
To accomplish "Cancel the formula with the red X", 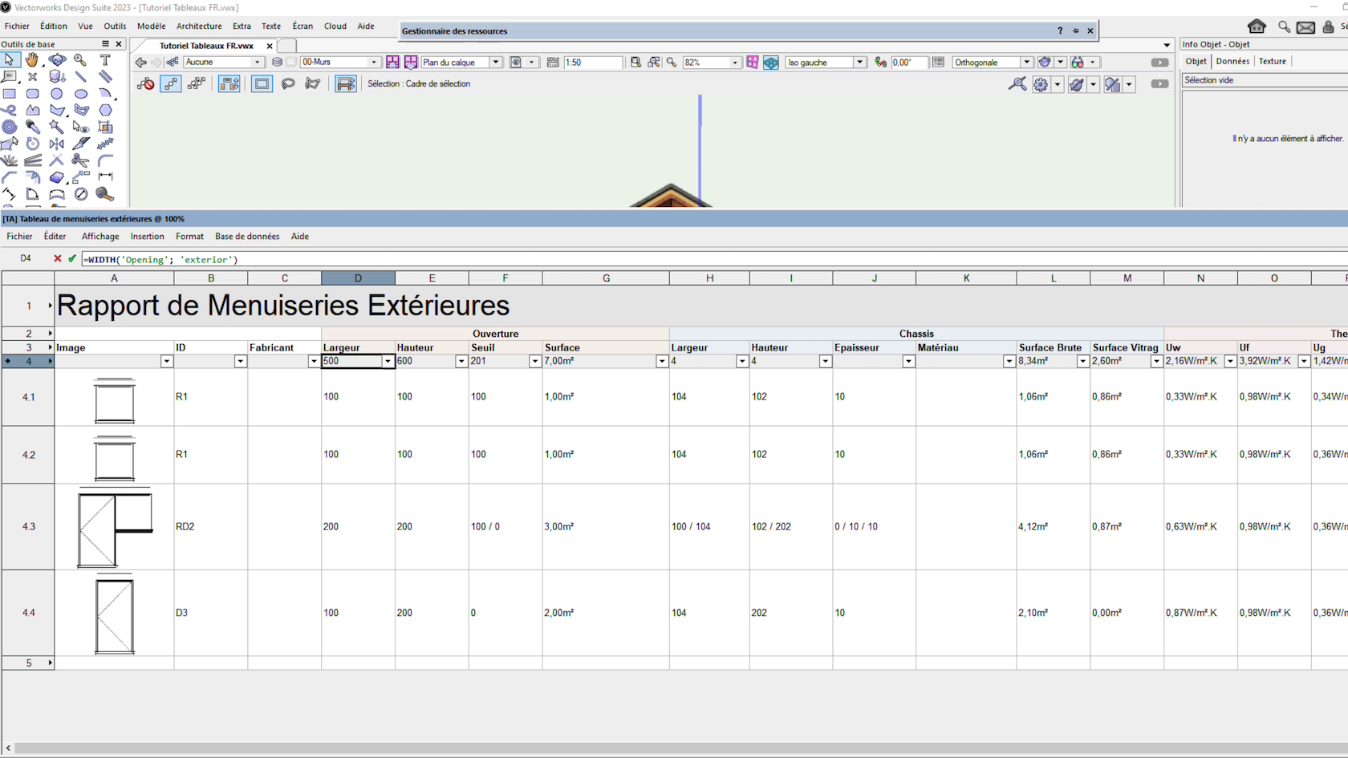I will coord(57,258).
